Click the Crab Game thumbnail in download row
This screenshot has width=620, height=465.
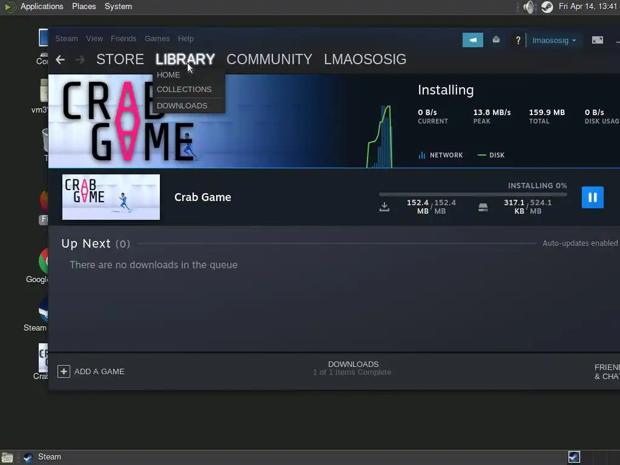(x=111, y=197)
